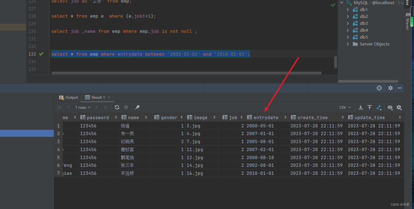The image size is (414, 209).
Task: Select the db2 tree item
Action: pyautogui.click(x=364, y=16)
